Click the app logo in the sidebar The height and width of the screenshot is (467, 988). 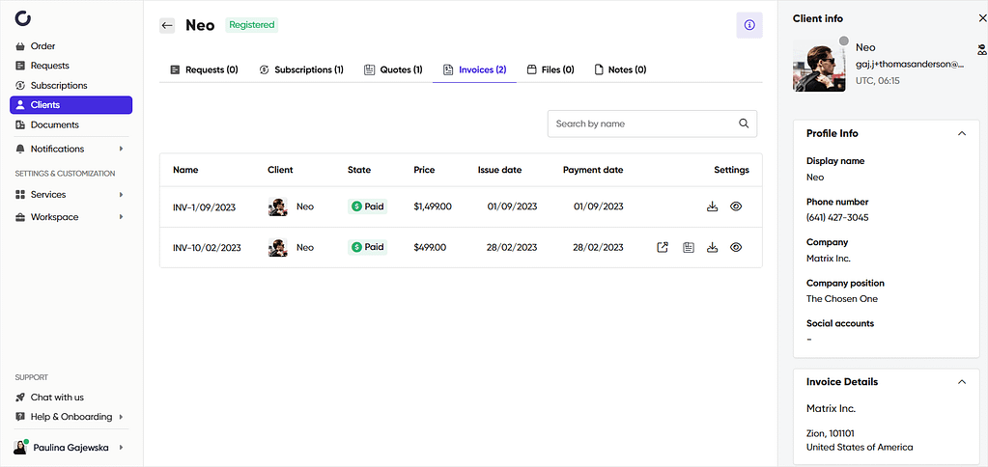(22, 19)
